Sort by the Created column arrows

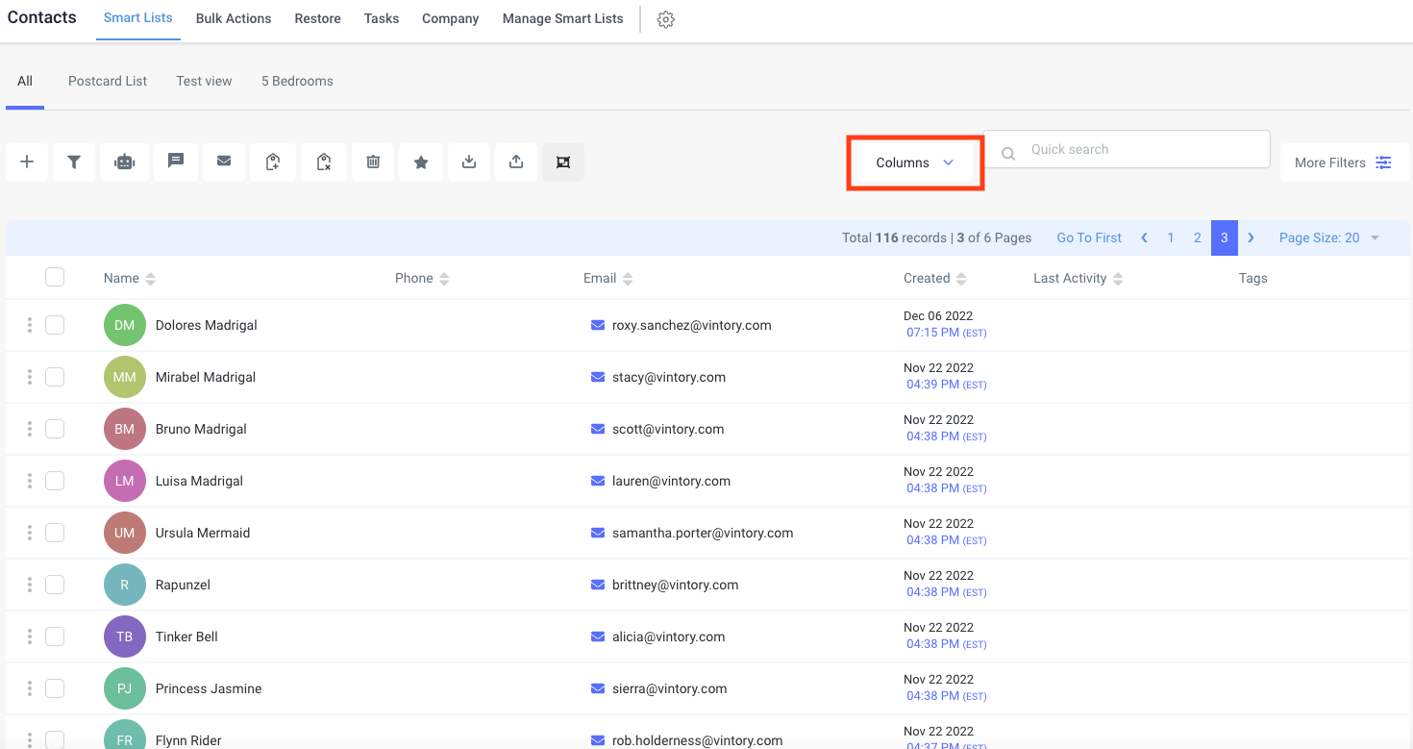click(961, 279)
